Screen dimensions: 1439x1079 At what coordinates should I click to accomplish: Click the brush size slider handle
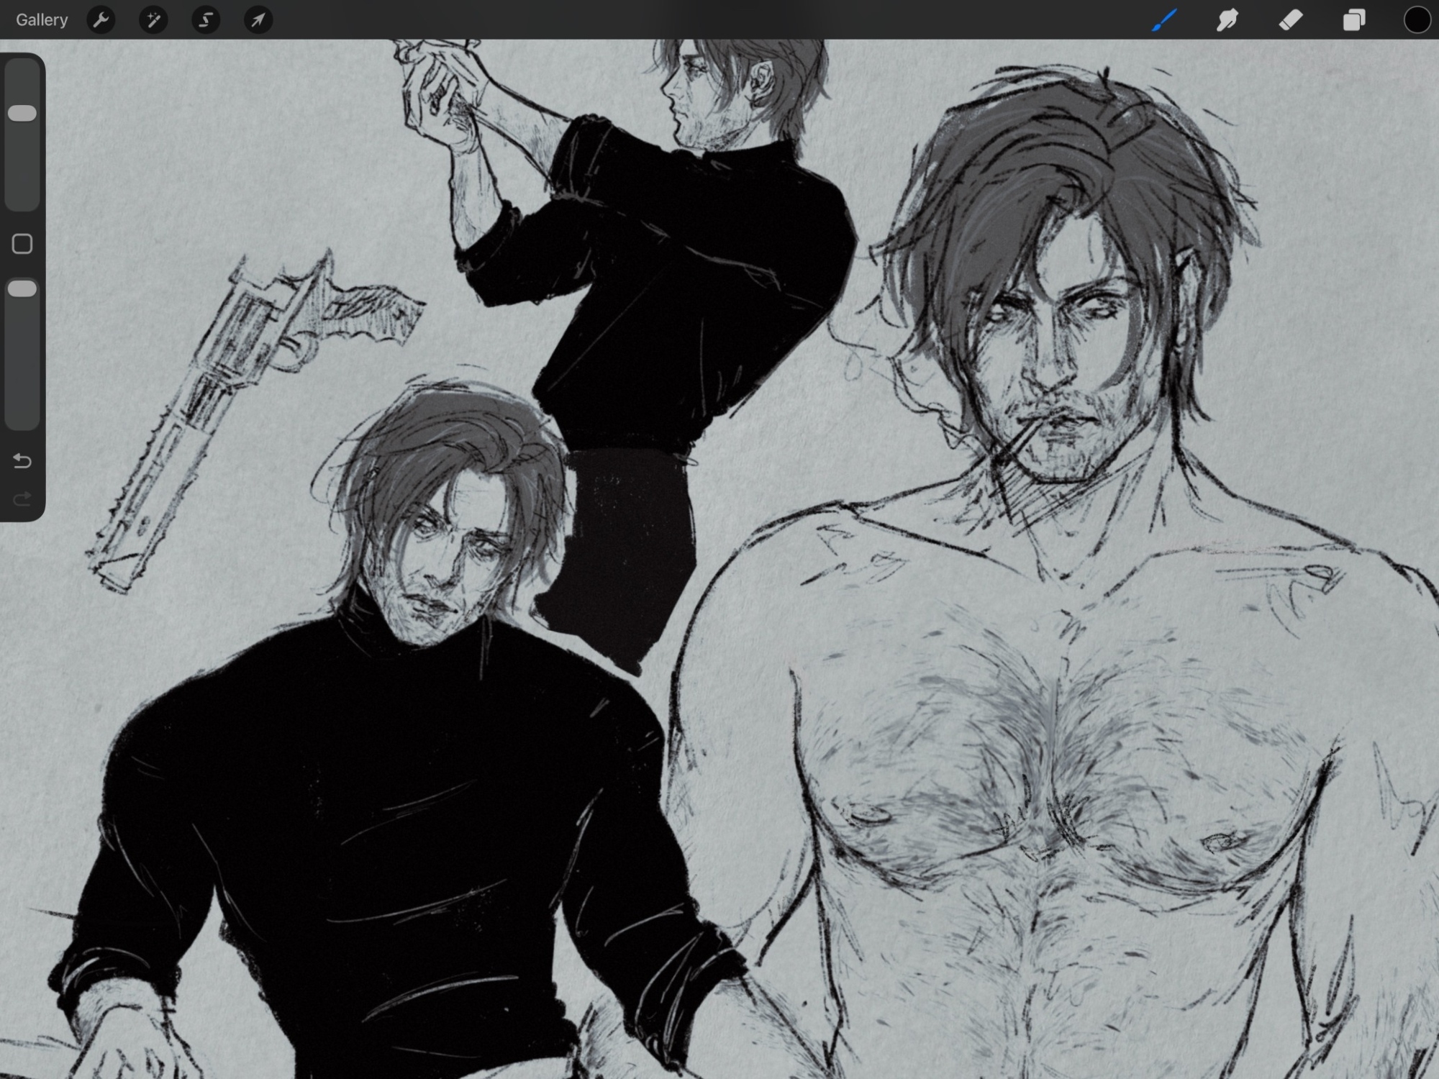pos(22,114)
